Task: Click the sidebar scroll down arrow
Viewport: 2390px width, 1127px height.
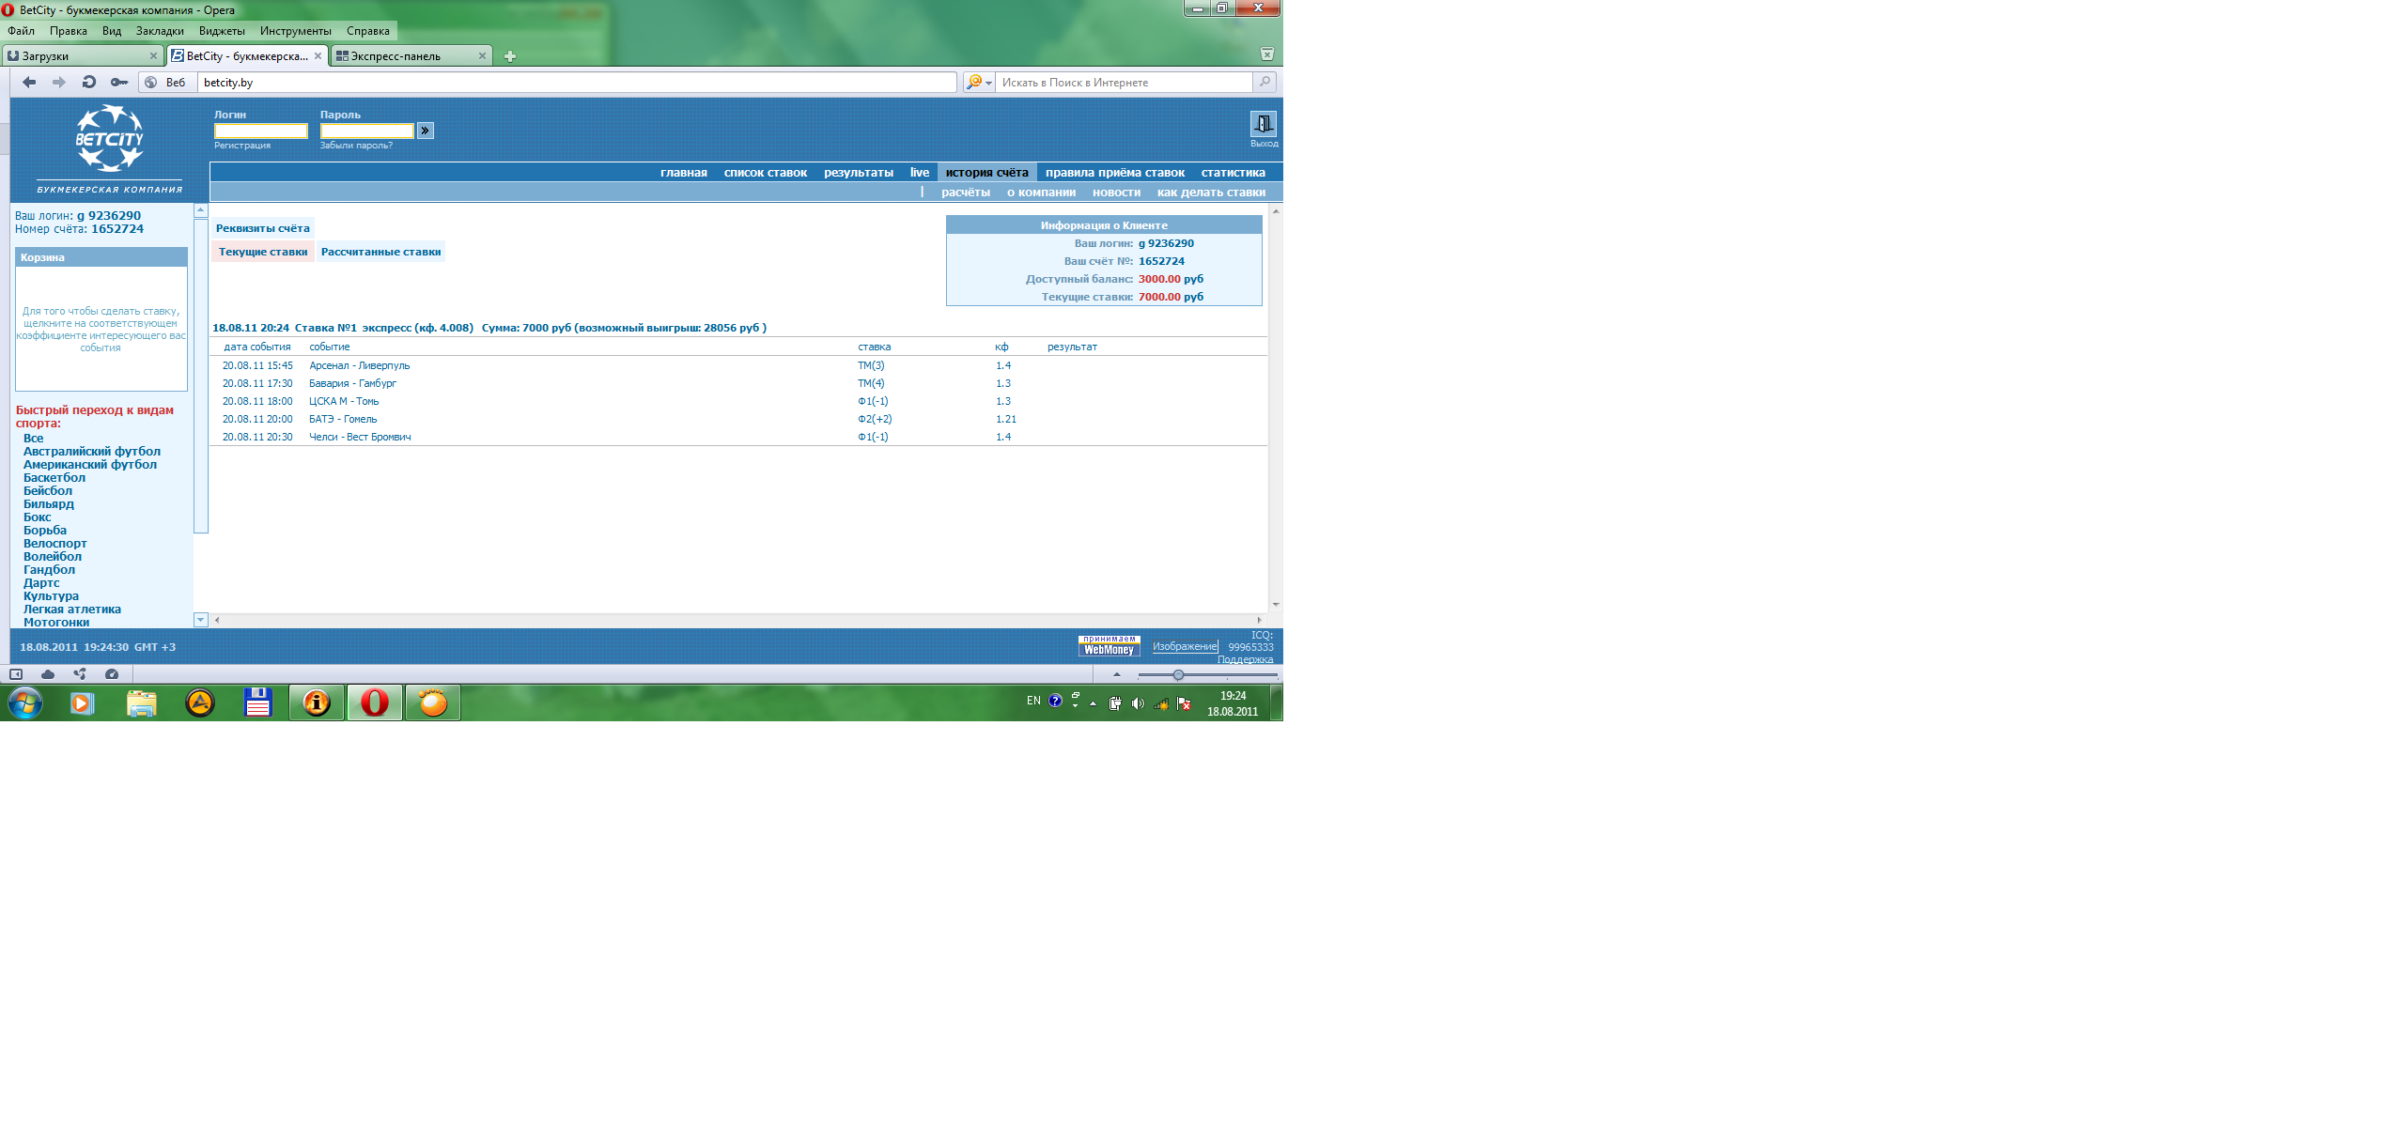Action: [201, 620]
